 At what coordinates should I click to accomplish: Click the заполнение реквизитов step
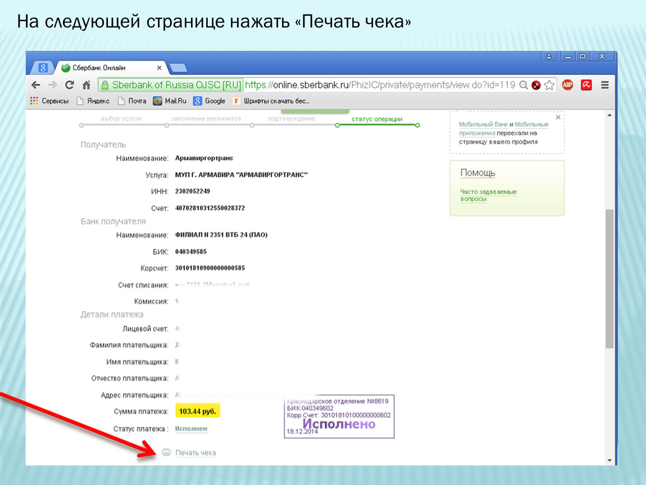pyautogui.click(x=206, y=118)
